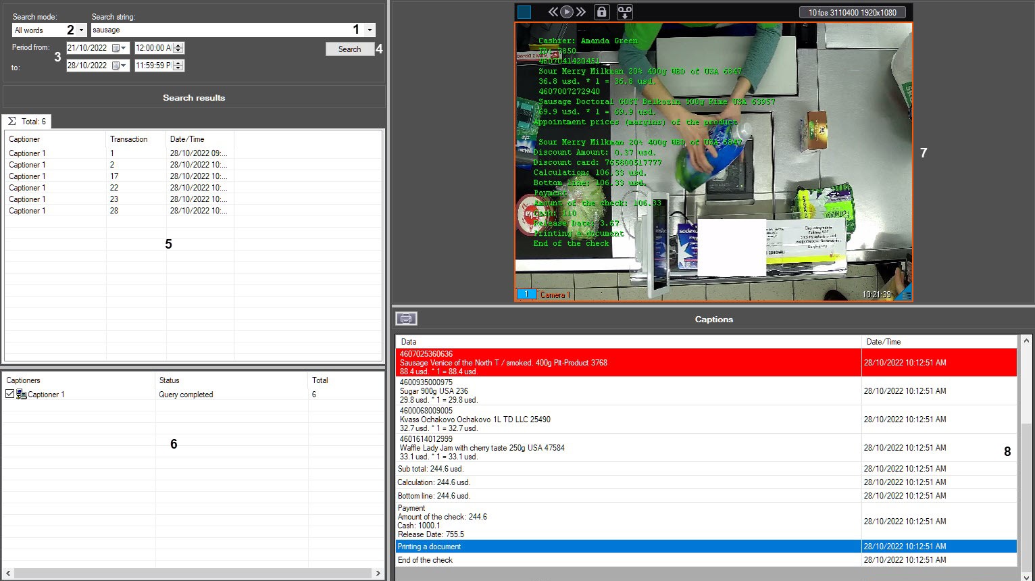Click the Status column header
Viewport: 1035px width, 581px height.
(x=232, y=380)
